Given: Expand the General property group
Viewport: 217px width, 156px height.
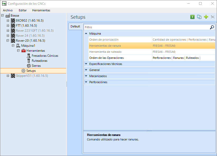Looking at the screenshot, I should pyautogui.click(x=86, y=70).
